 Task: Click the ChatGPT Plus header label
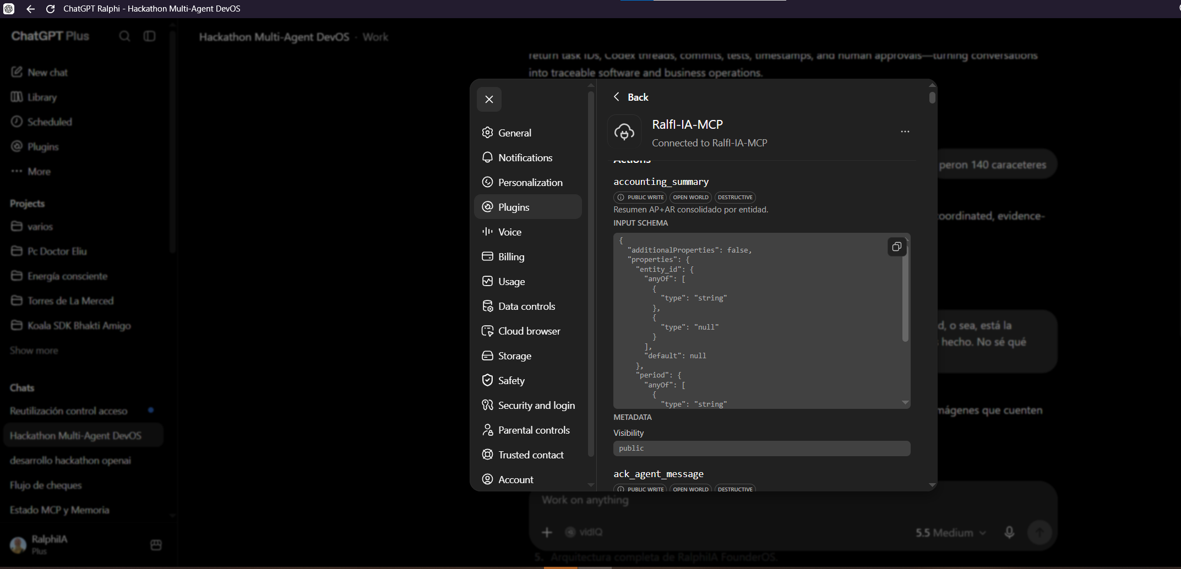pyautogui.click(x=50, y=36)
